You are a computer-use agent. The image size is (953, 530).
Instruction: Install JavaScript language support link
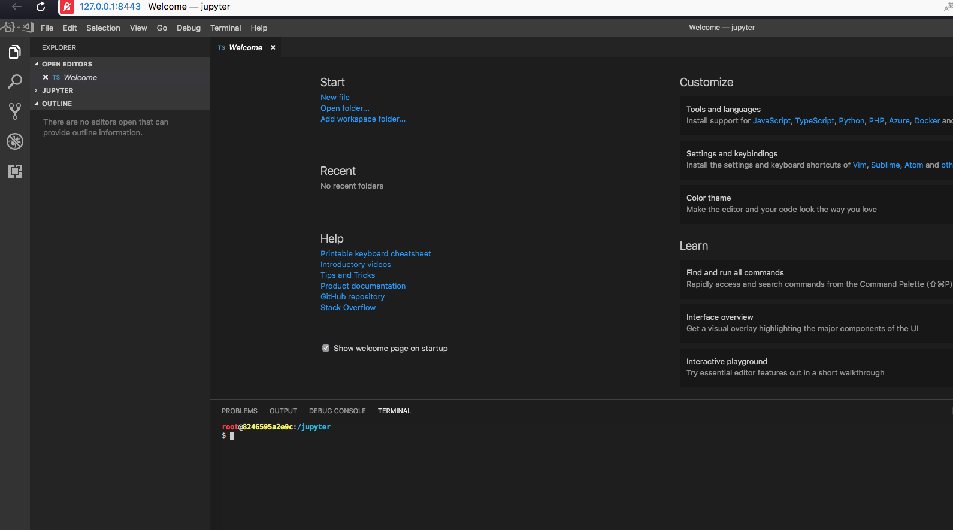(x=772, y=120)
